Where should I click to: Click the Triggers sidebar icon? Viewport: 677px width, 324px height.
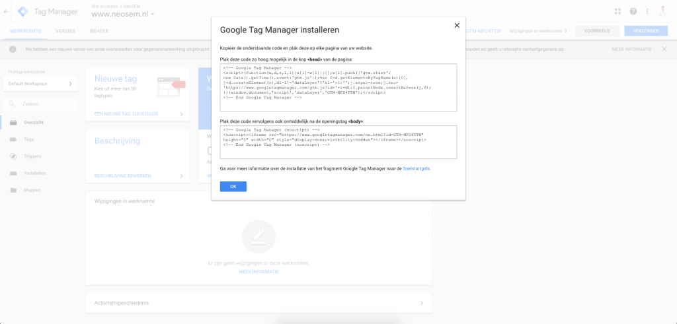(x=13, y=156)
